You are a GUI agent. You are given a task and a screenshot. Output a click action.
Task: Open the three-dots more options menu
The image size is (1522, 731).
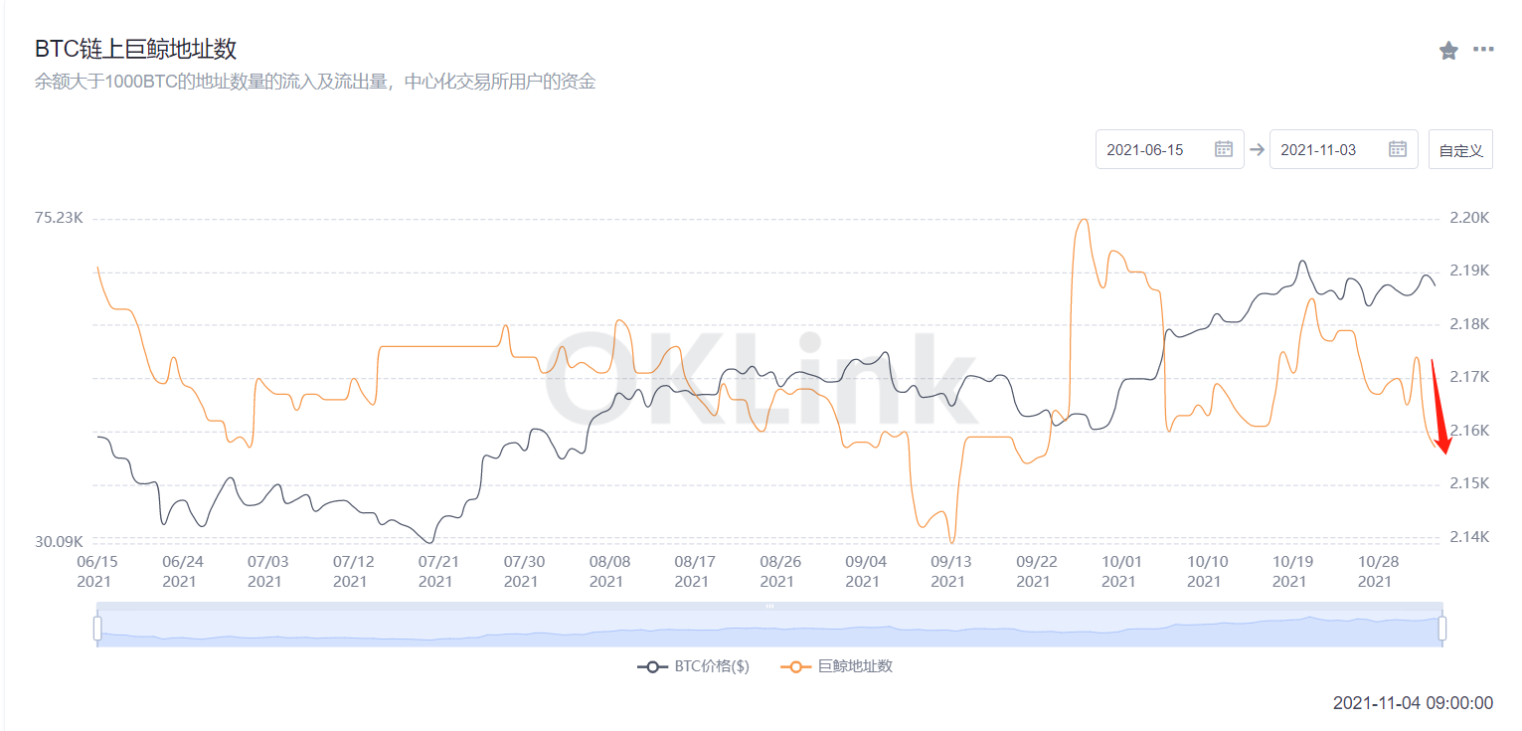point(1483,49)
